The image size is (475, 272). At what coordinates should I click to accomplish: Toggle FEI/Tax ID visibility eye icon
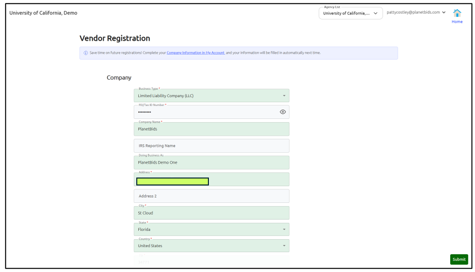283,112
